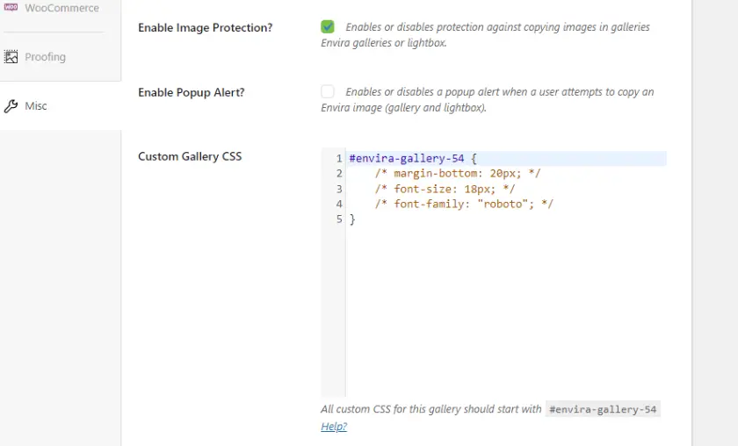The height and width of the screenshot is (446, 738).
Task: Click the Misc wrench icon
Action: pos(11,106)
